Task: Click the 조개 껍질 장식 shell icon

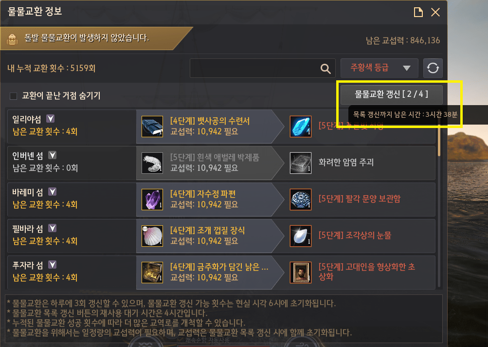Action: coord(152,236)
